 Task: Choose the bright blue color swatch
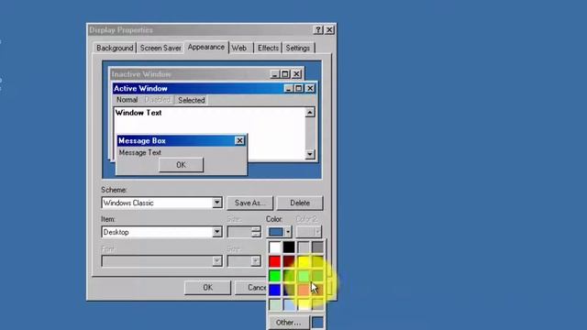[275, 290]
